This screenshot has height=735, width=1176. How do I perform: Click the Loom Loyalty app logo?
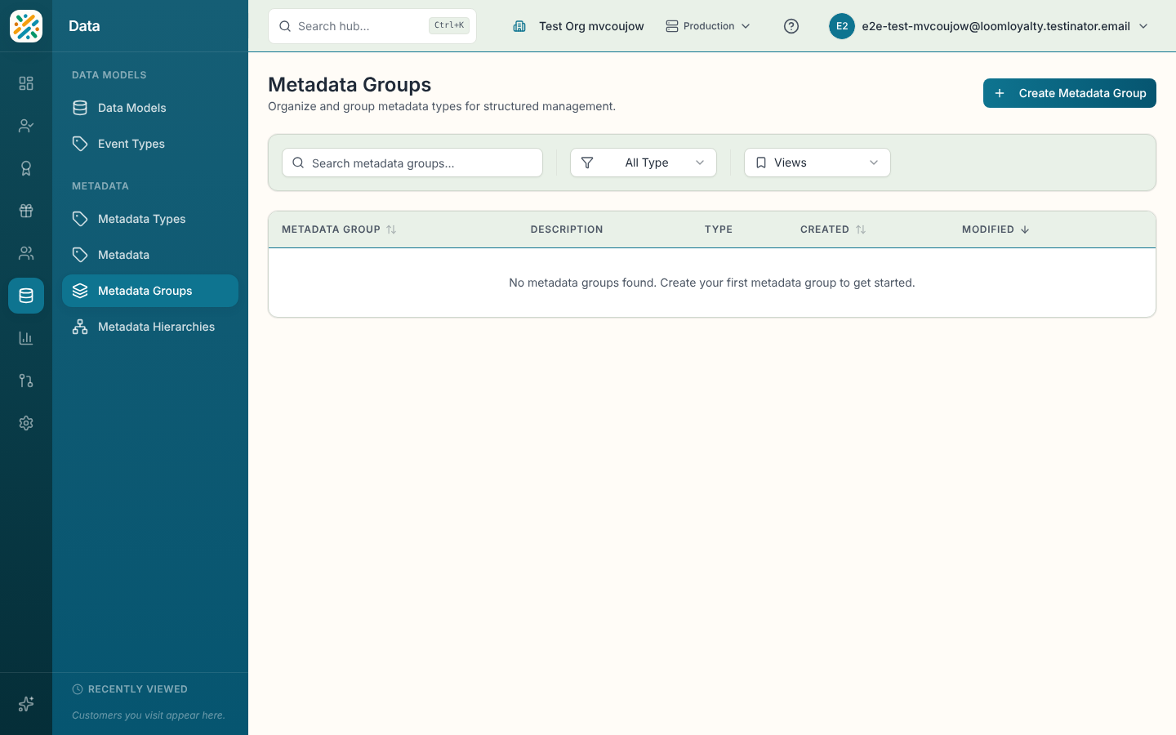pyautogui.click(x=26, y=26)
